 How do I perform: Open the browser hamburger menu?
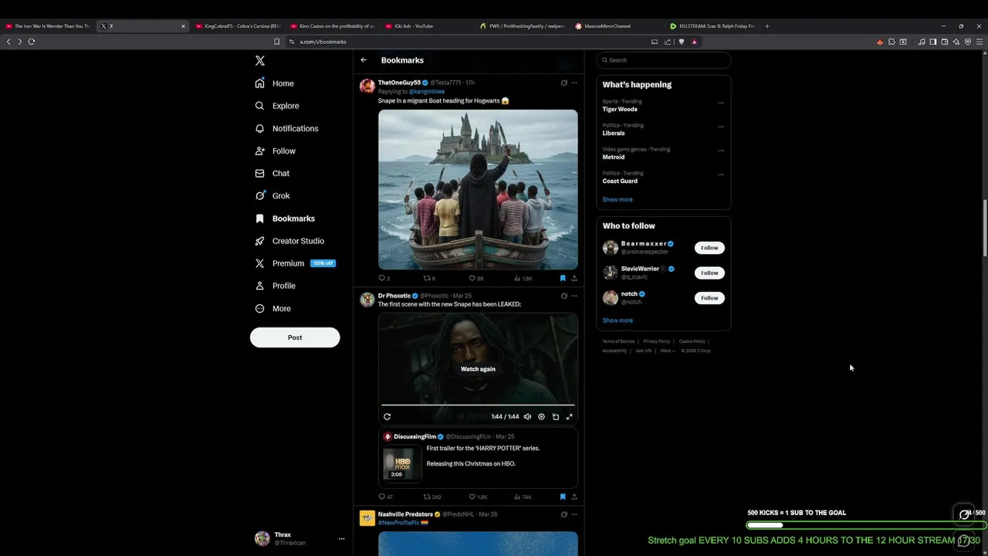click(980, 42)
